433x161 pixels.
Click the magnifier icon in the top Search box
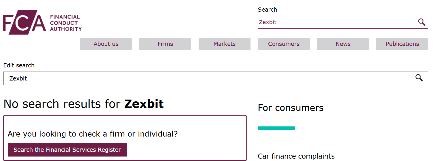[421, 22]
